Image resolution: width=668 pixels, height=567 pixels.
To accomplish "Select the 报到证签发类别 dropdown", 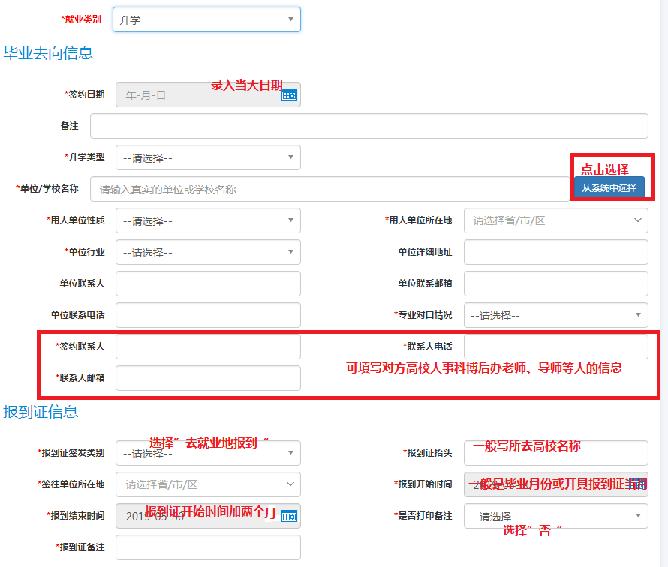I will (208, 453).
